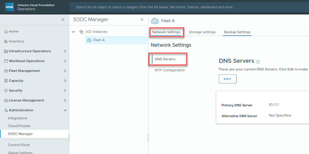Screen dimensions: 309x154
Task: Collapse the SDDC Manager panel
Action: click(142, 20)
